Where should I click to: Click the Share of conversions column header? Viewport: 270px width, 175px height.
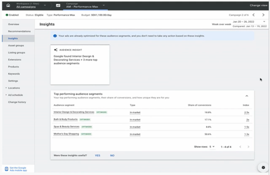coord(200,105)
